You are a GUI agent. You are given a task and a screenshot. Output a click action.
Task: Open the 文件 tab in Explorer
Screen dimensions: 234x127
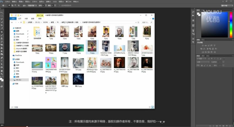point(13,18)
